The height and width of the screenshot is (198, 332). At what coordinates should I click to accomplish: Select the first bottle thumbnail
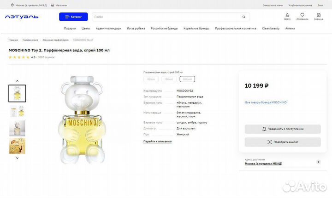click(17, 93)
